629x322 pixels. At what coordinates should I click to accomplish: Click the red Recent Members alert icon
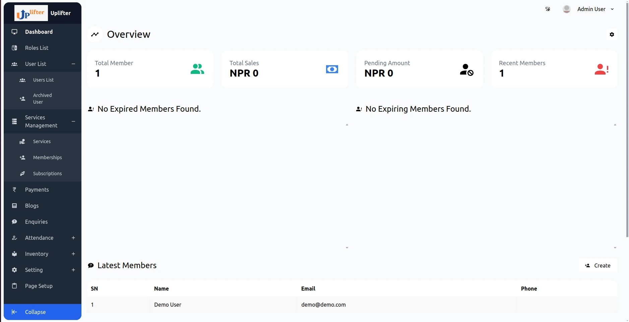pos(601,69)
